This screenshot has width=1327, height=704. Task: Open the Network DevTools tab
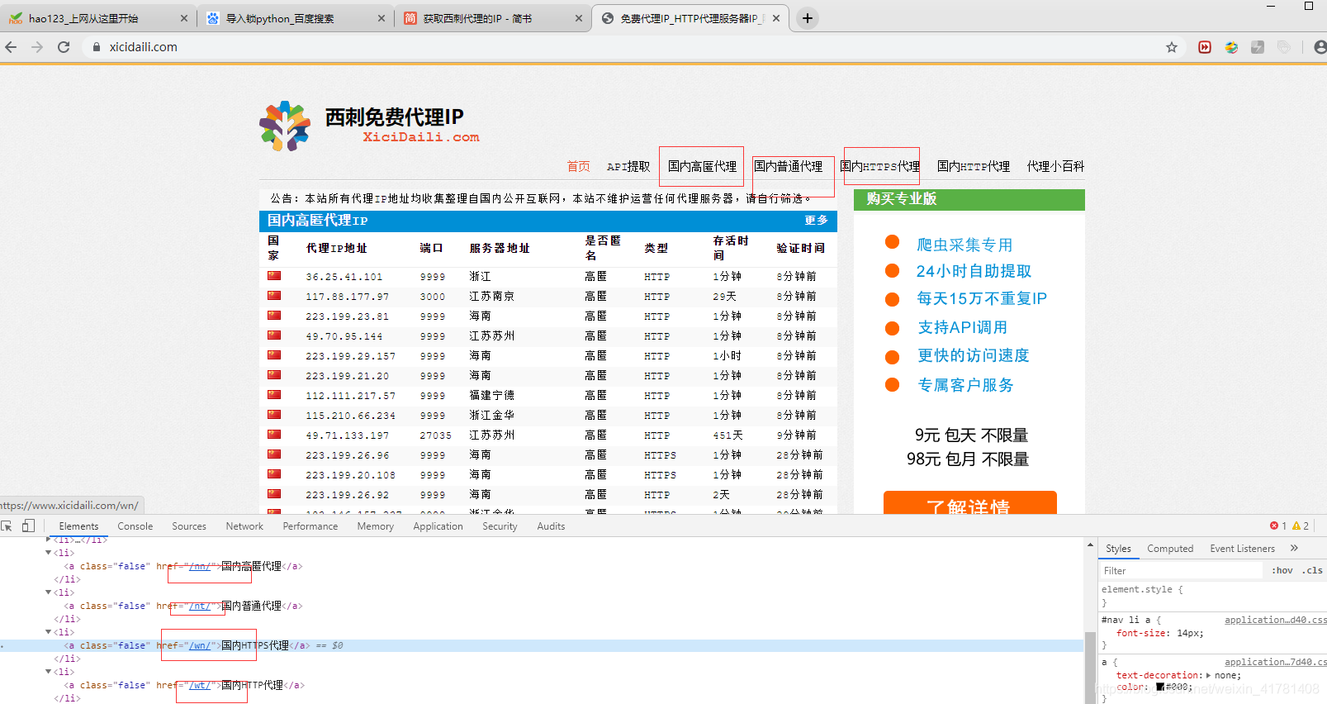pos(244,526)
